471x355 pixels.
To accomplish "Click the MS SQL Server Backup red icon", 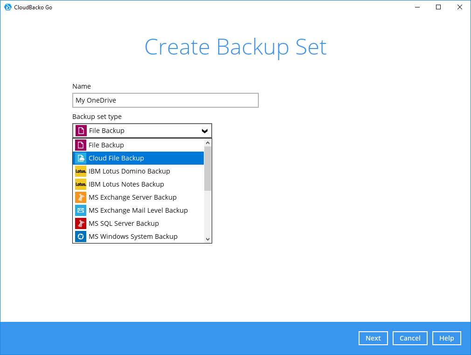I will point(81,223).
